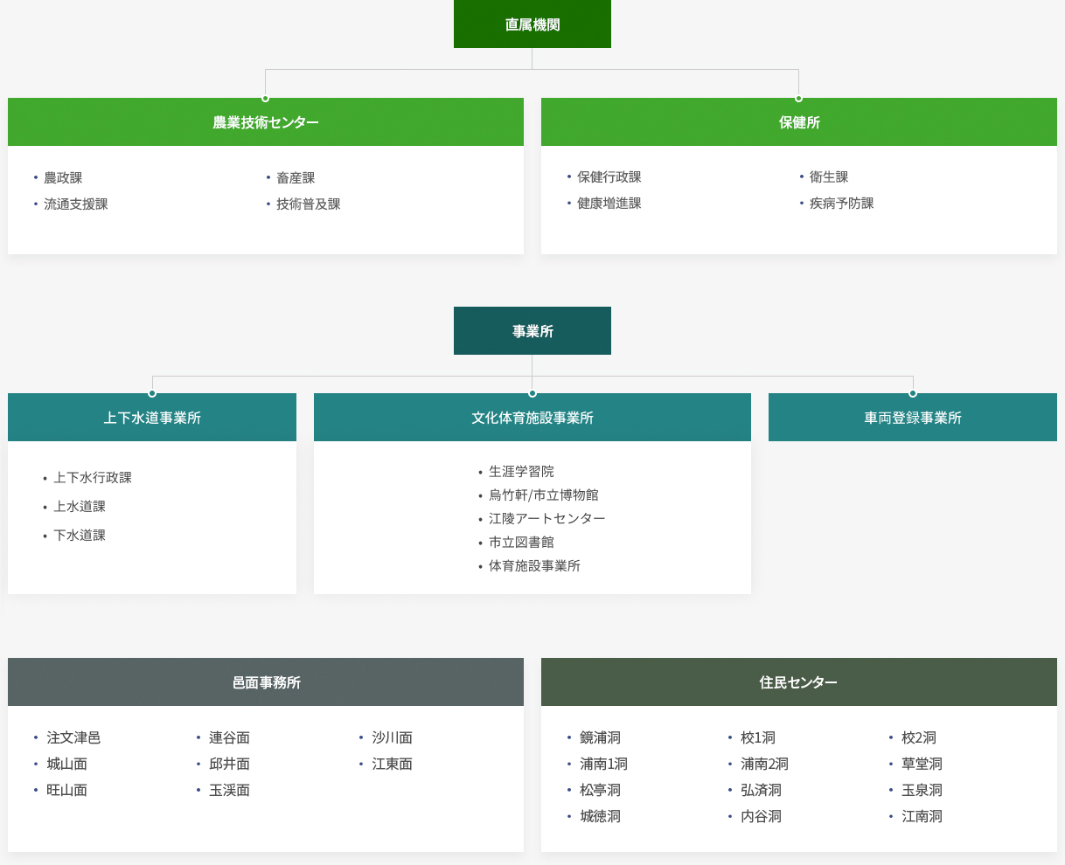
Task: Visit 連谷面 office page
Action: [230, 737]
